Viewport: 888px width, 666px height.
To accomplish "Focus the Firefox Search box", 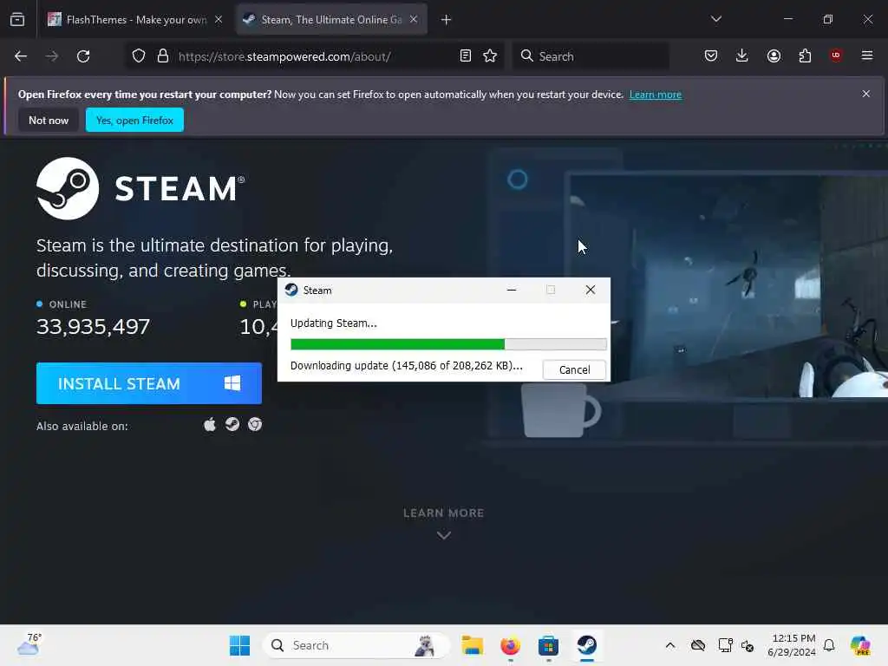I will pos(591,56).
